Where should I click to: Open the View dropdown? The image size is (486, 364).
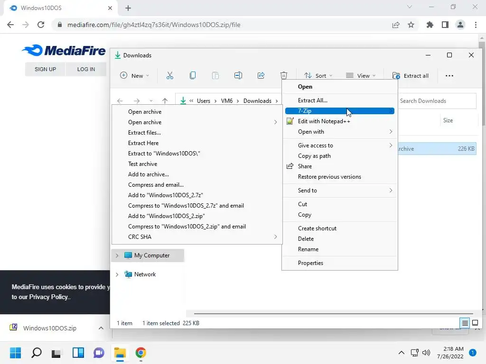coord(361,76)
